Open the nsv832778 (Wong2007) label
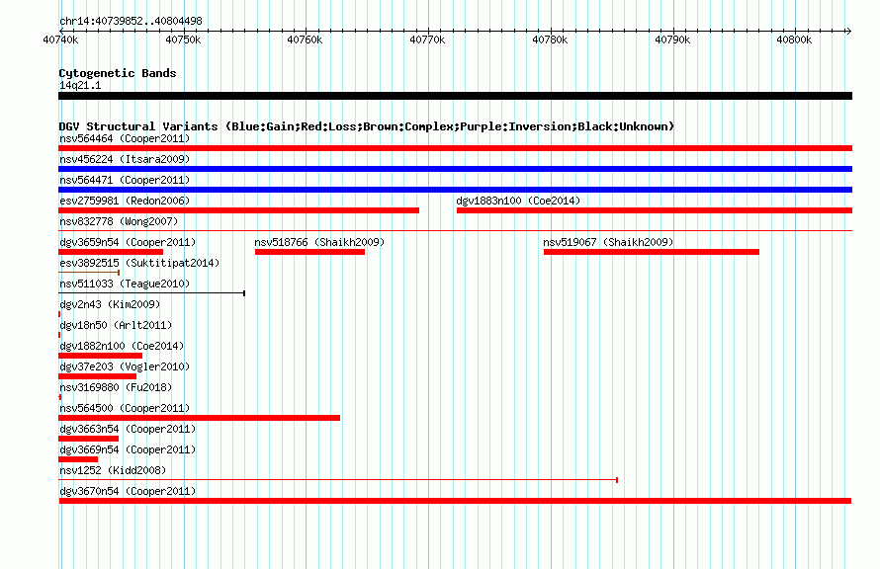This screenshot has height=569, width=880. click(x=119, y=221)
